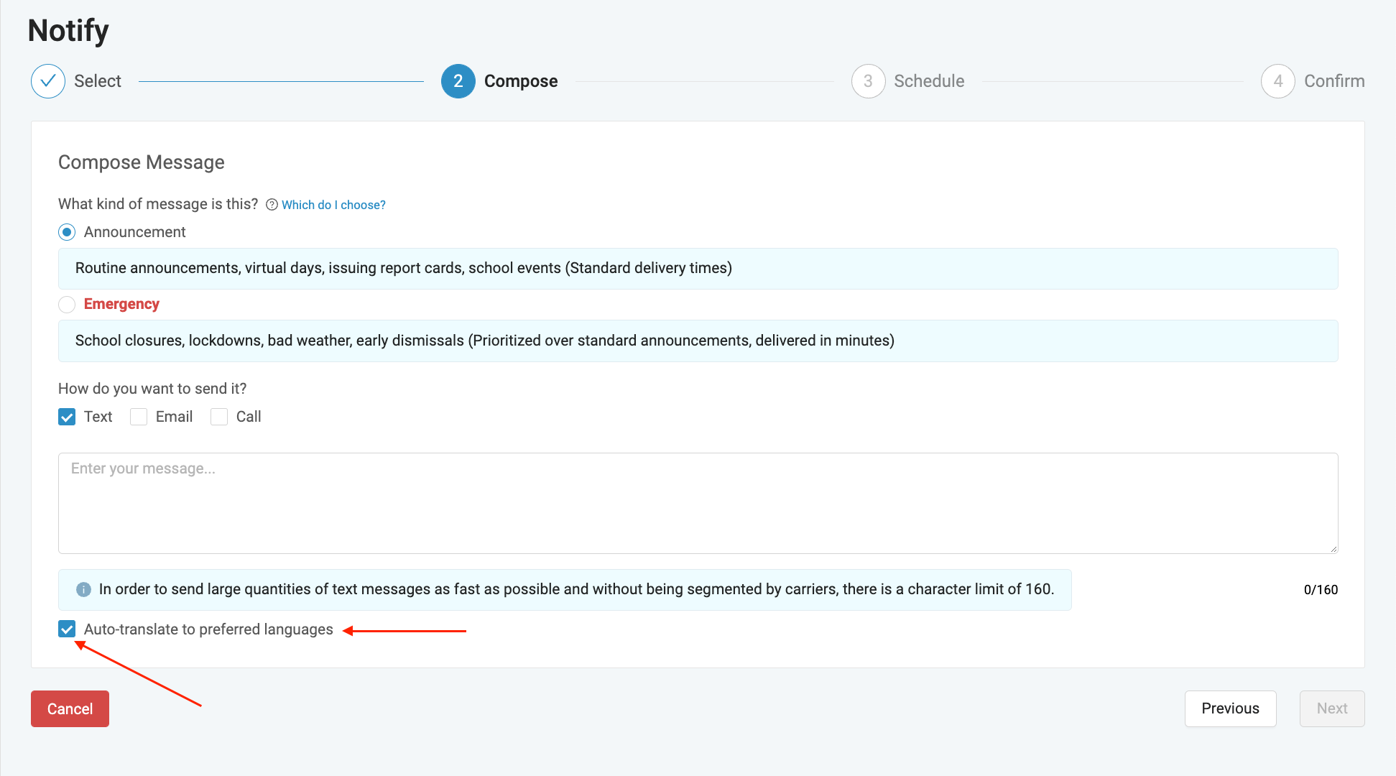
Task: Click the 0/160 character counter
Action: (1321, 590)
